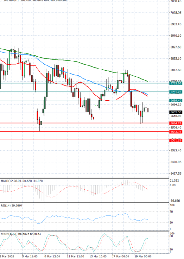Click the 6551.29 lowest support label
The image size is (184, 259).
[176, 140]
